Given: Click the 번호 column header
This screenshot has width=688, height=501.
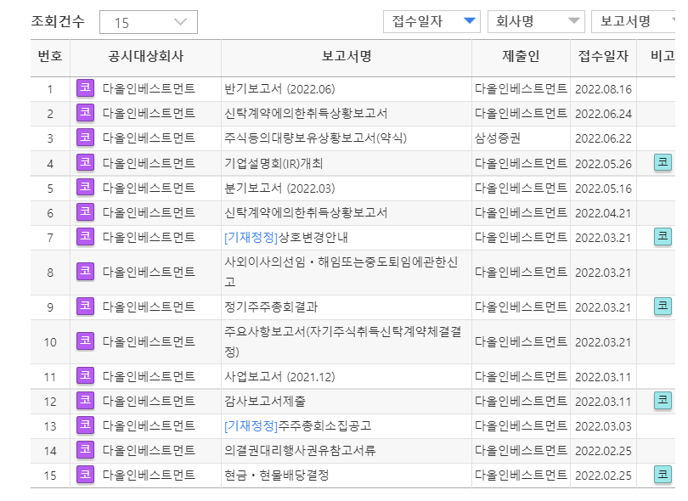Looking at the screenshot, I should click(50, 56).
